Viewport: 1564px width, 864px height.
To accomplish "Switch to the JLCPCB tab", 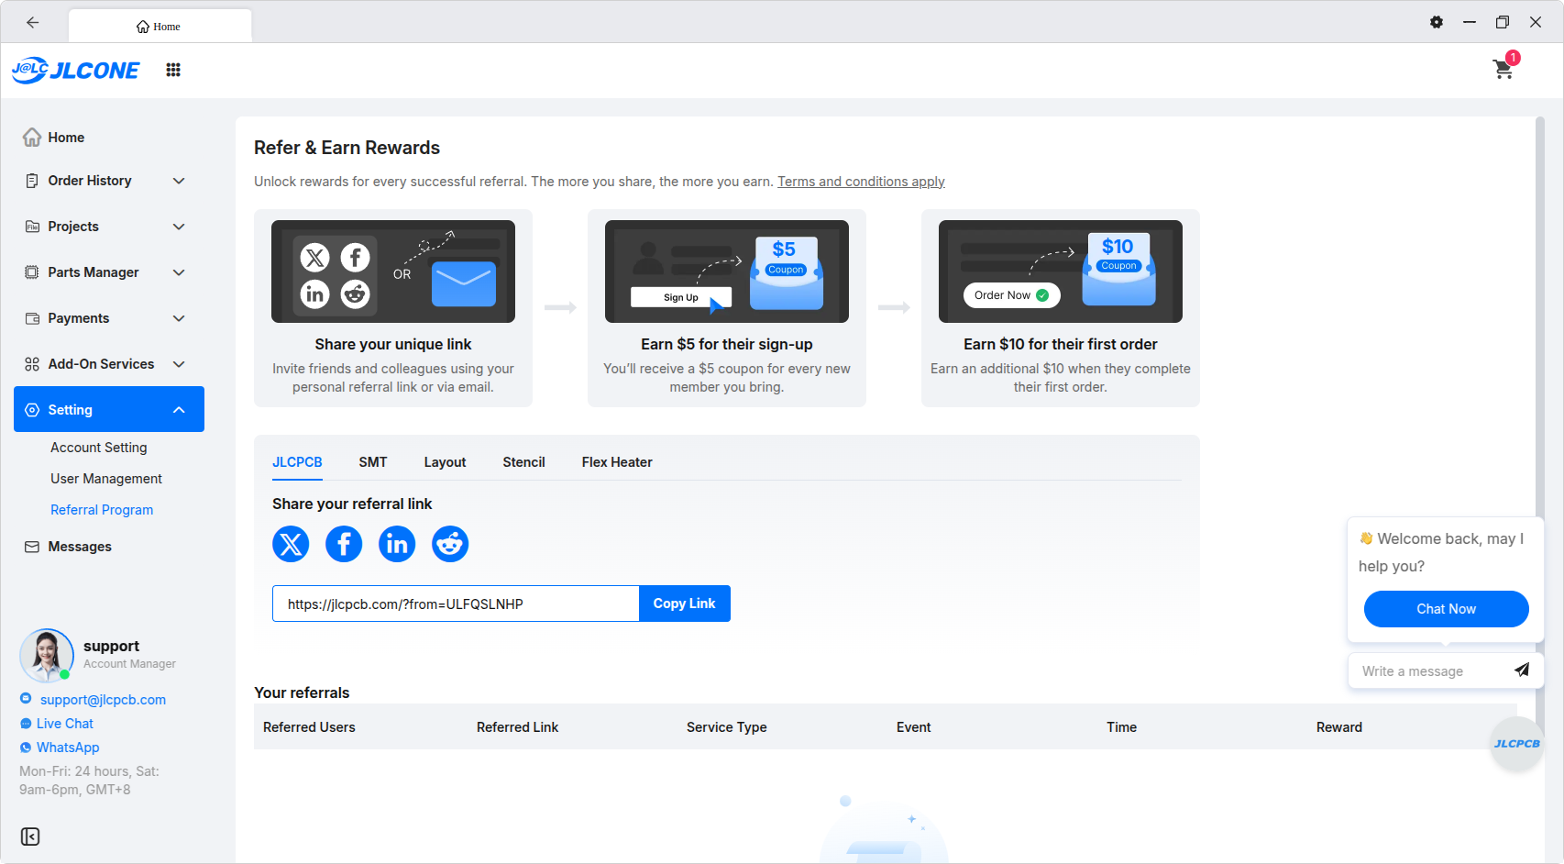I will coord(297,462).
